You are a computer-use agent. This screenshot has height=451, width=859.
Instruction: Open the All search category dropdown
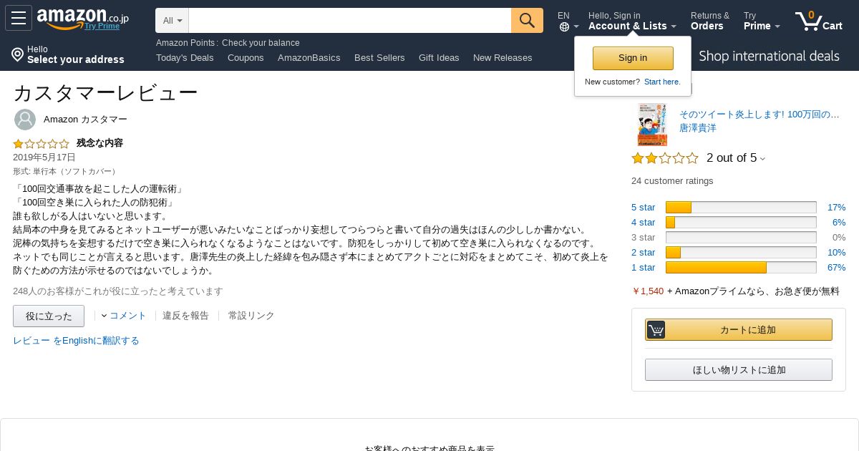pyautogui.click(x=172, y=20)
